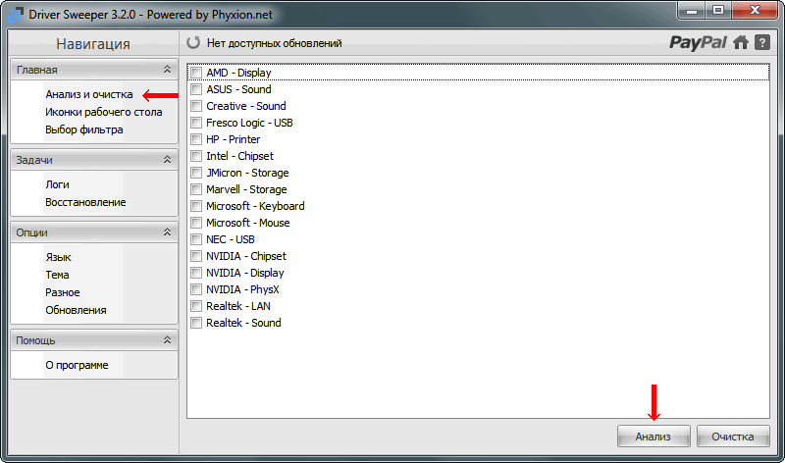Open Восстановление in navigation
The height and width of the screenshot is (463, 785).
(x=85, y=202)
